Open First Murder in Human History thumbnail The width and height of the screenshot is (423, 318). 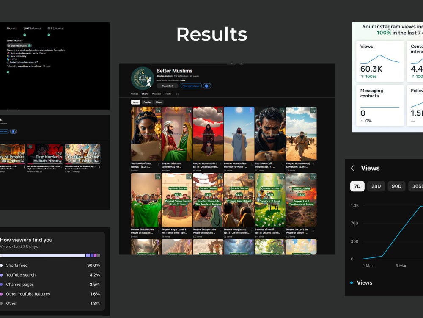45,154
